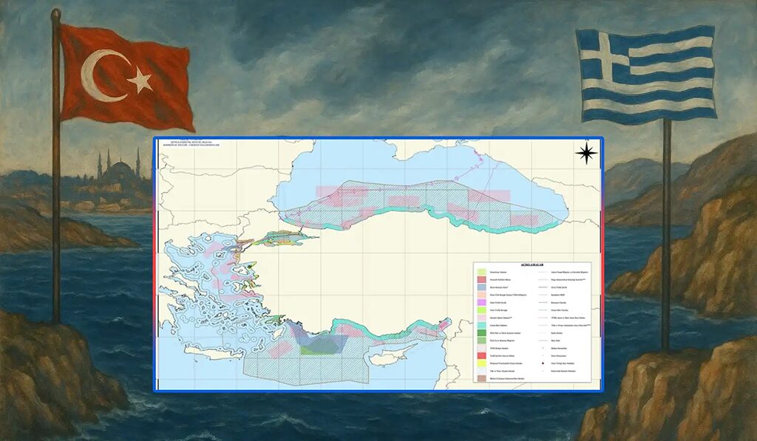Select the peach swatch in the map legend

pyautogui.click(x=481, y=295)
